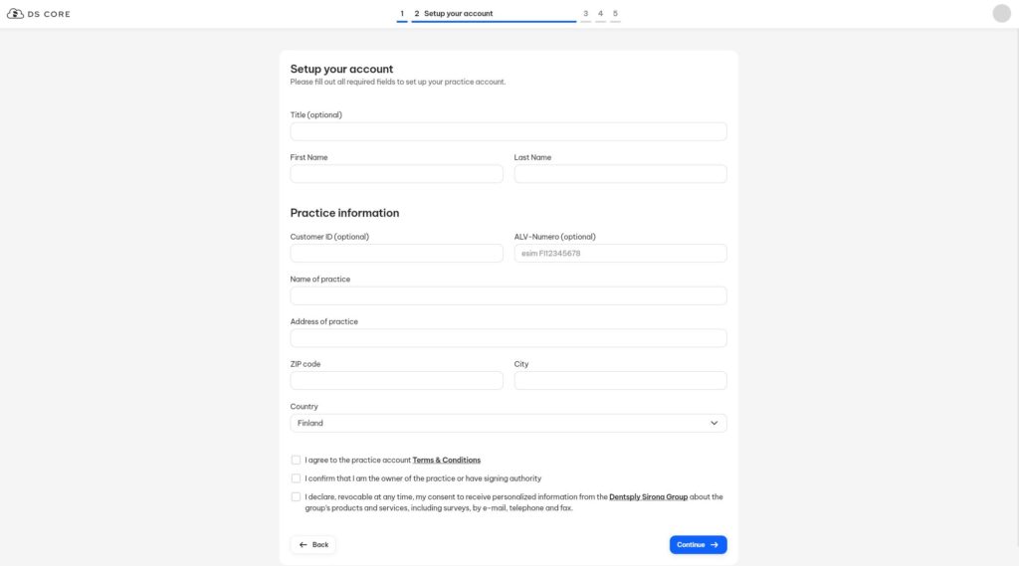1019x566 pixels.
Task: Click the Back button
Action: point(312,545)
